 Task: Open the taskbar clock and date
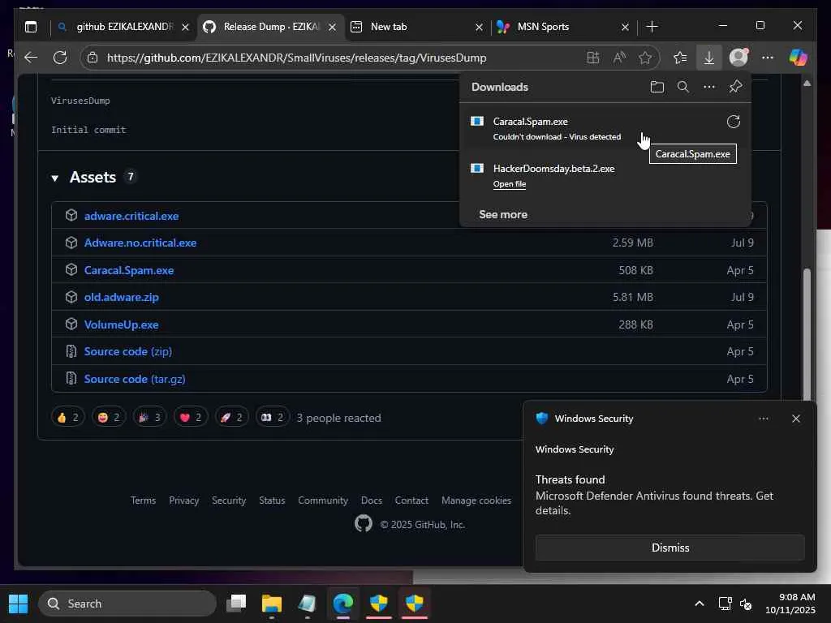point(790,604)
